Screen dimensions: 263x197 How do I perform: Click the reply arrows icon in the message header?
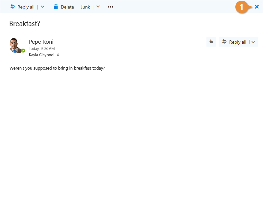click(x=224, y=42)
